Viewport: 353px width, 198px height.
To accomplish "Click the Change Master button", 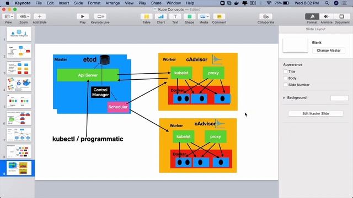I will (x=329, y=51).
